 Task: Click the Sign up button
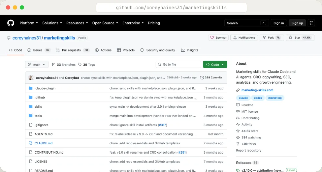point(297,23)
